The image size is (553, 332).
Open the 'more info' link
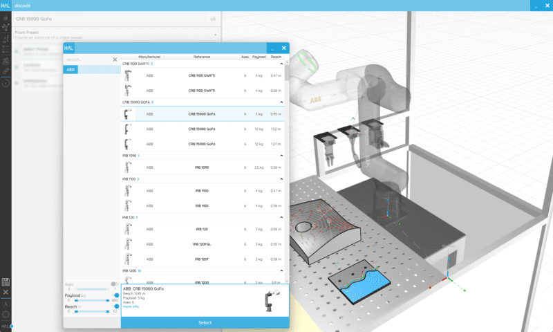pos(131,306)
